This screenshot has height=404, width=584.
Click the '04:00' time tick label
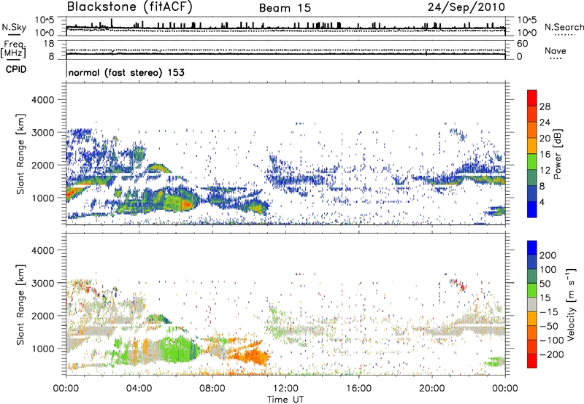tap(139, 389)
